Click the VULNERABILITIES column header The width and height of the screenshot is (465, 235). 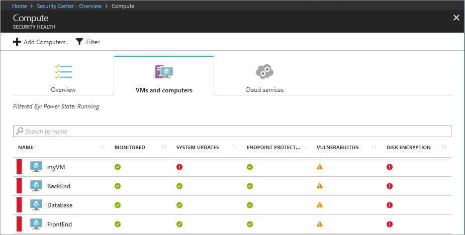pos(338,147)
